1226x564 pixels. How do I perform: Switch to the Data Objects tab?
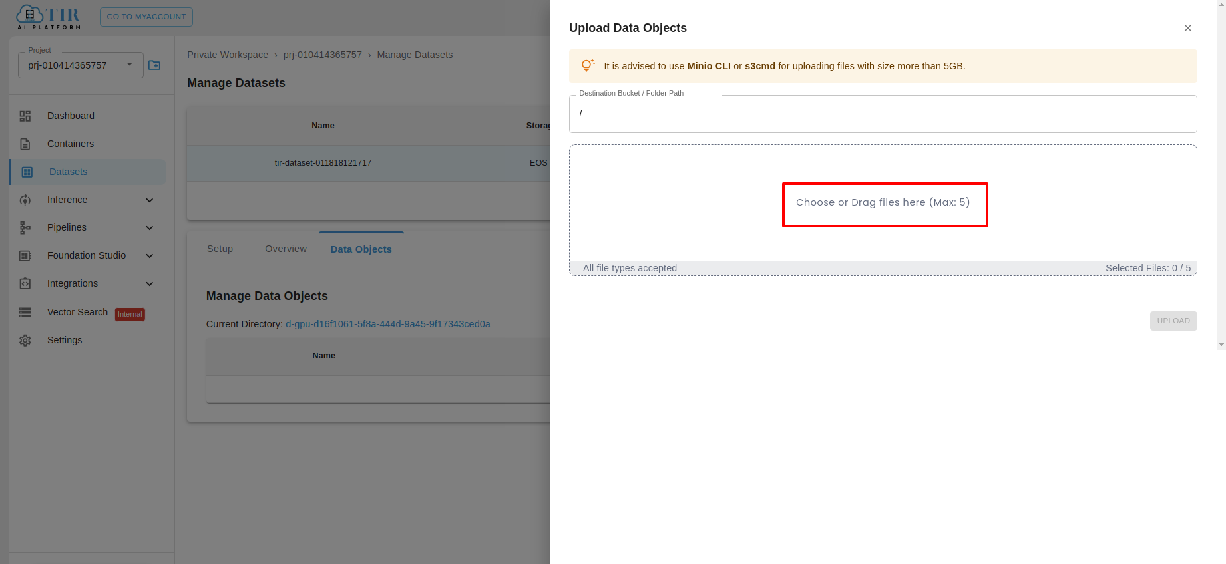[x=361, y=249]
